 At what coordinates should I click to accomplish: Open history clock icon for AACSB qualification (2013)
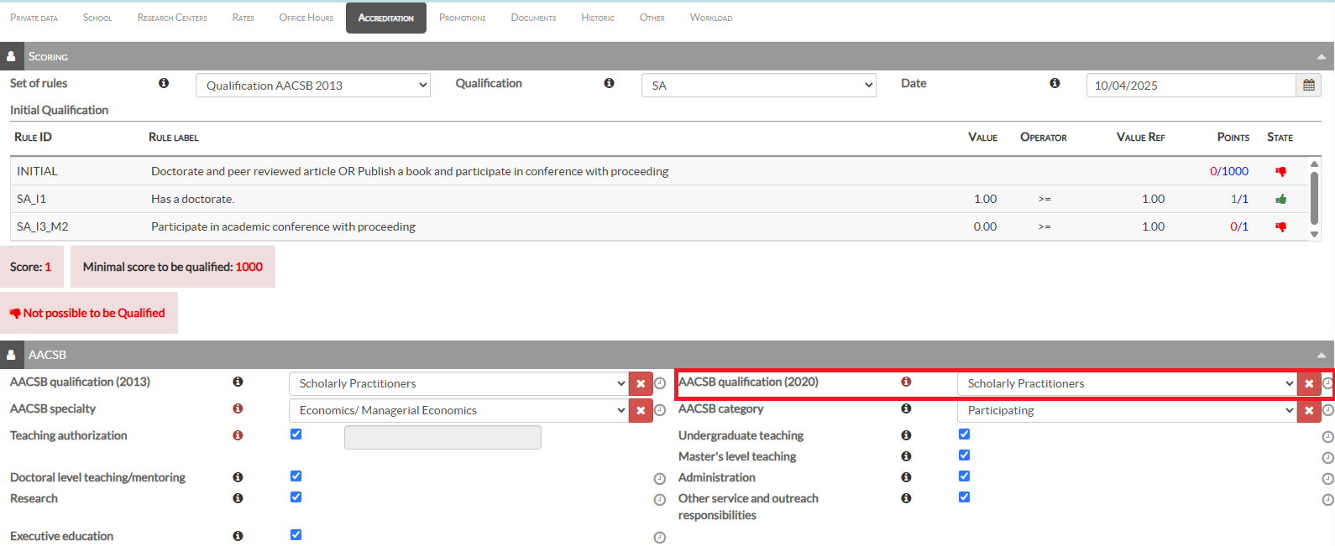[x=660, y=384]
